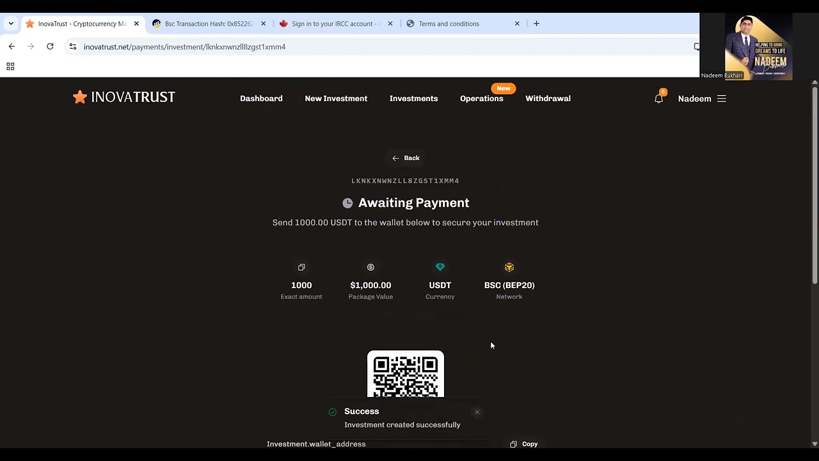Open the hamburger menu next to Nadeem
Image resolution: width=819 pixels, height=461 pixels.
(x=721, y=99)
